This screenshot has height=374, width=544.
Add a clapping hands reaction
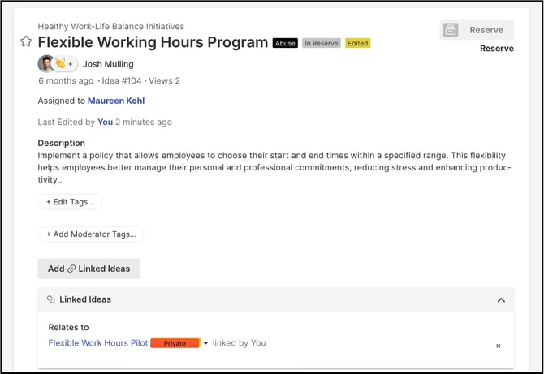click(x=61, y=64)
